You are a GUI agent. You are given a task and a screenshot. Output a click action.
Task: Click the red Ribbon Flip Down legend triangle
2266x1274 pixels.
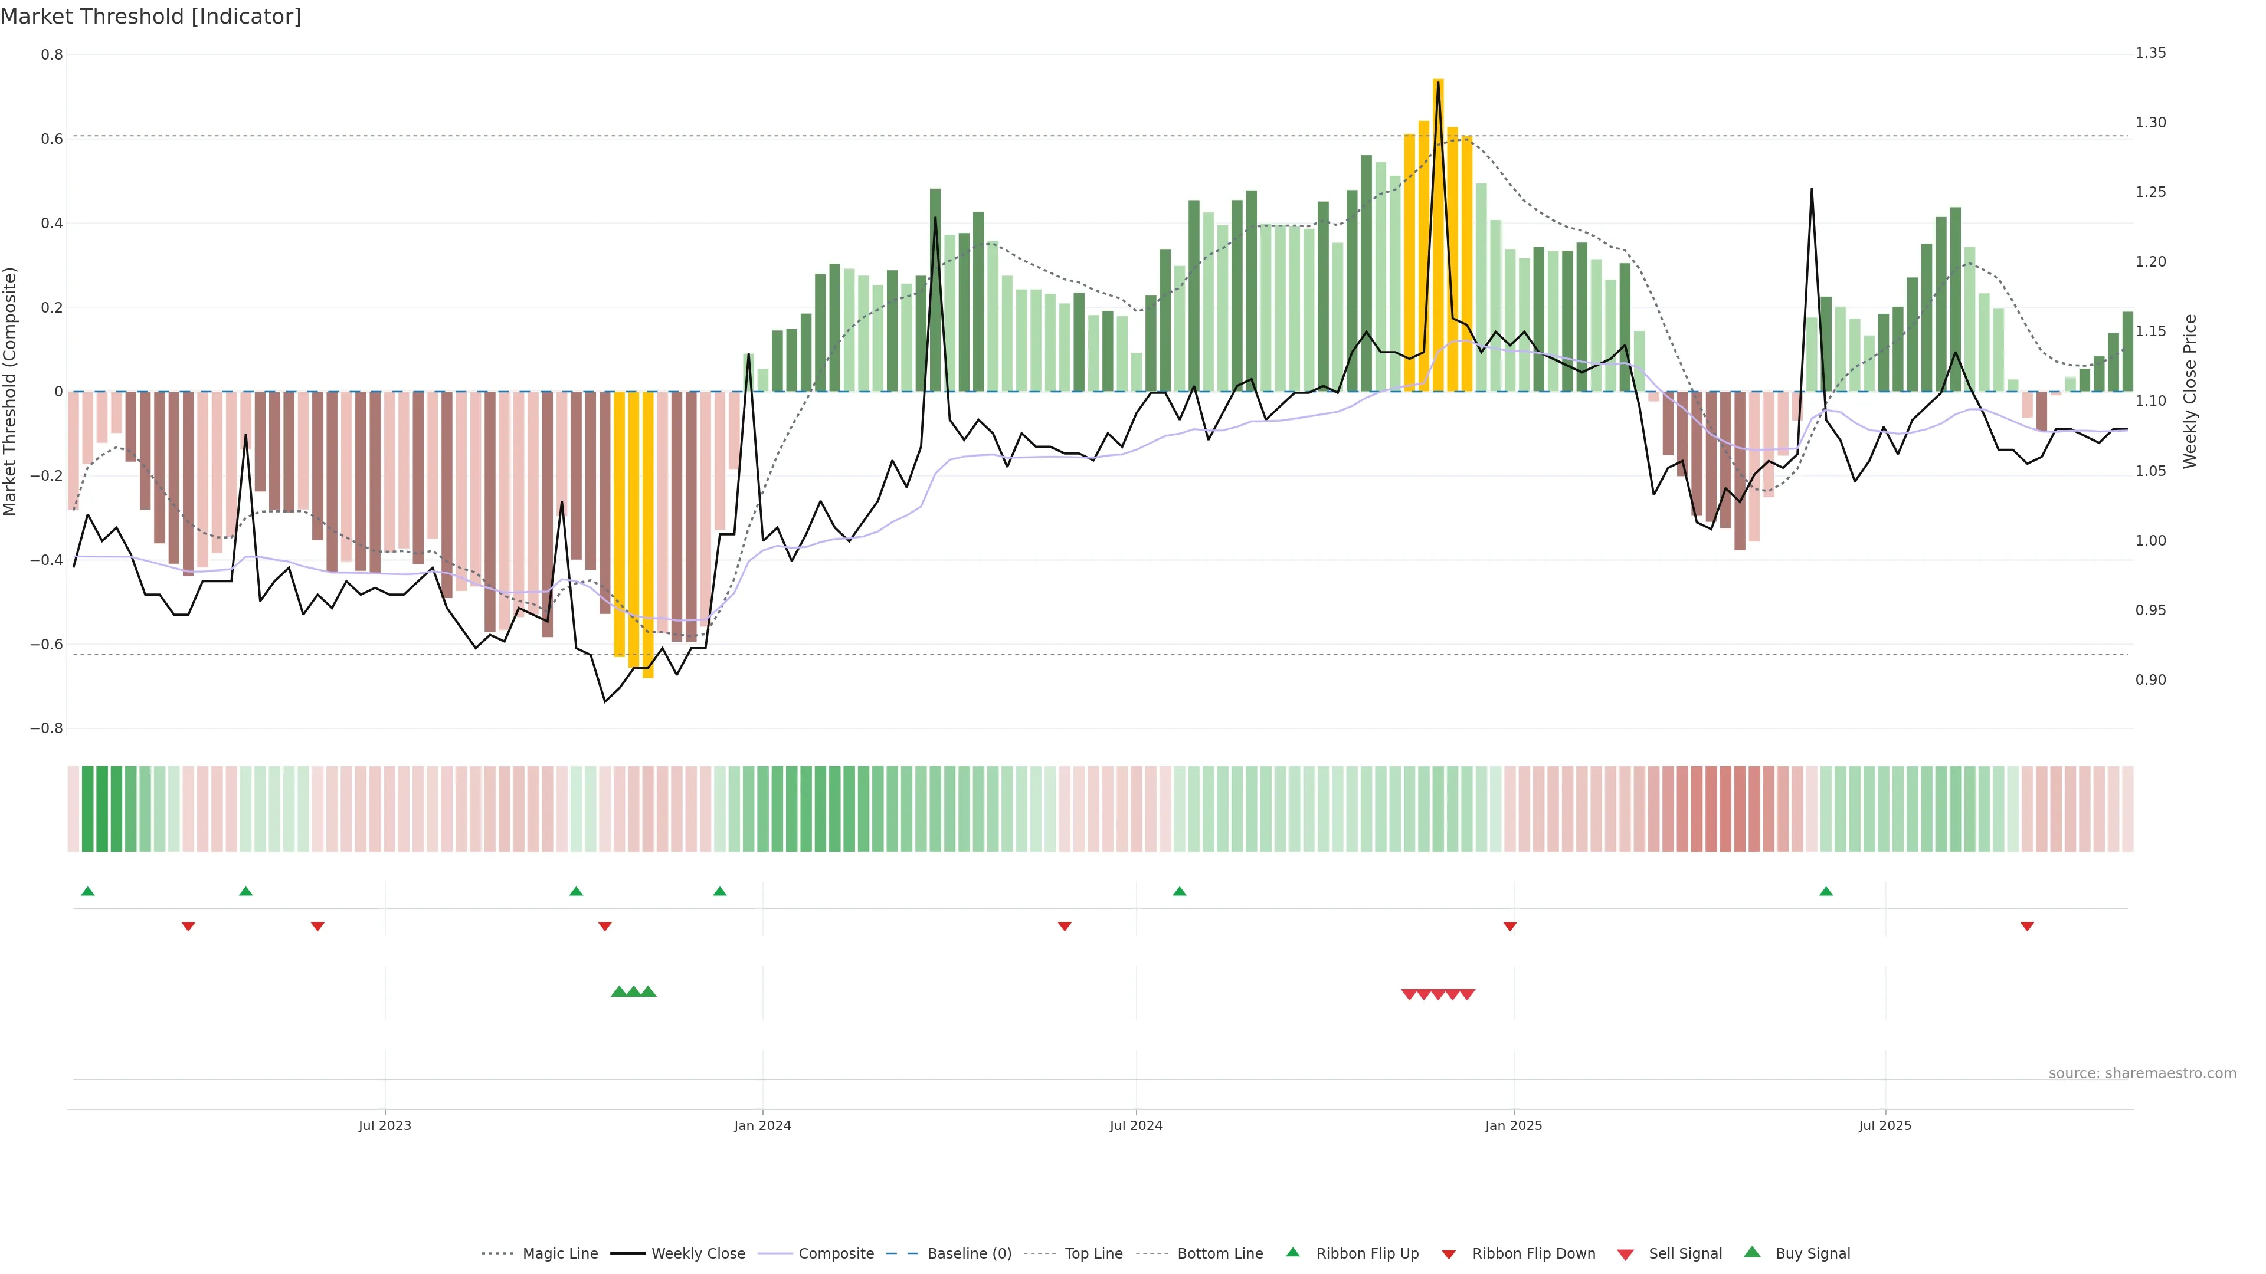(x=1449, y=1254)
